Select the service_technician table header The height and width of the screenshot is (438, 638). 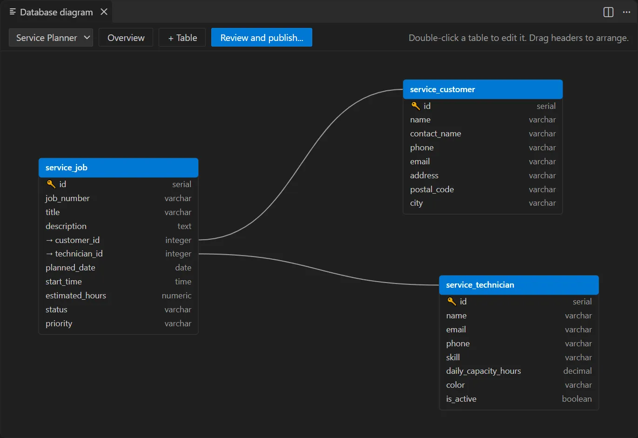pos(519,285)
